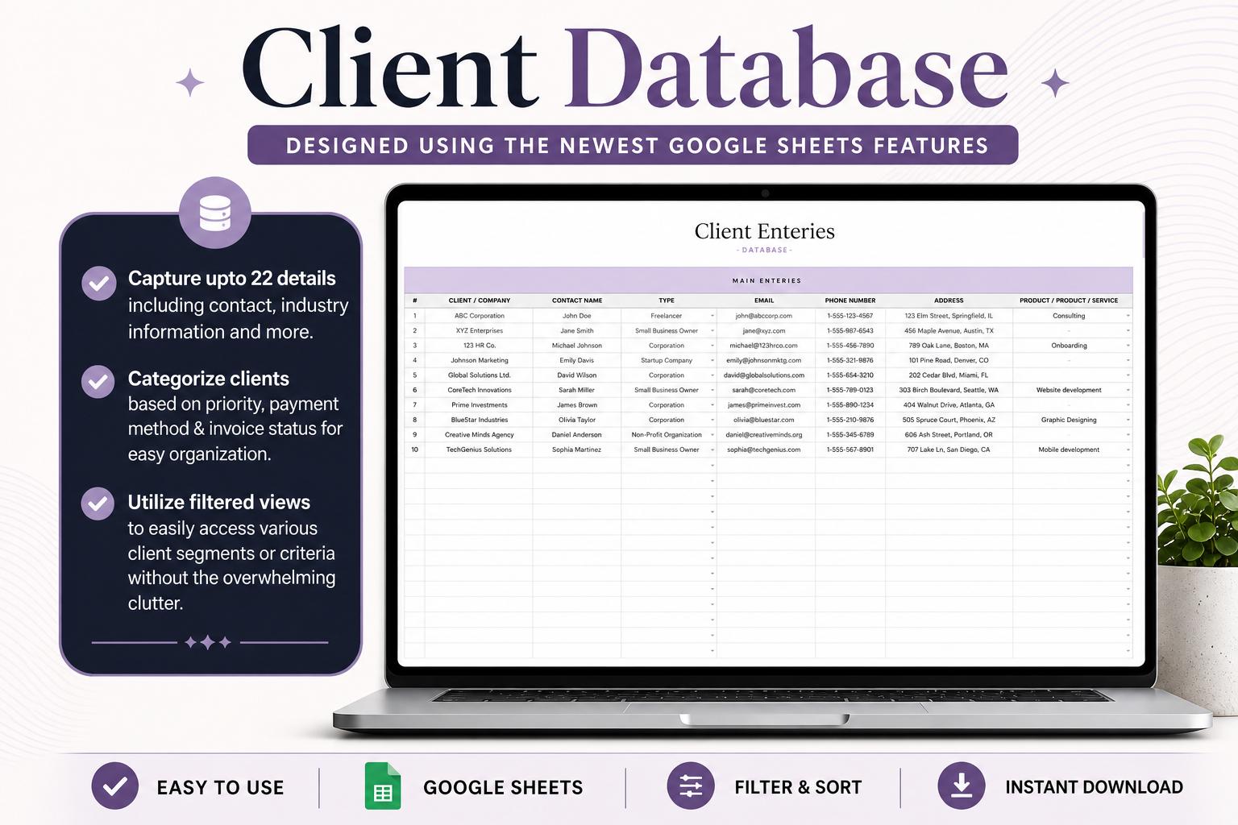
Task: Open Type dropdown for XYZ Enterprises row
Action: [712, 331]
